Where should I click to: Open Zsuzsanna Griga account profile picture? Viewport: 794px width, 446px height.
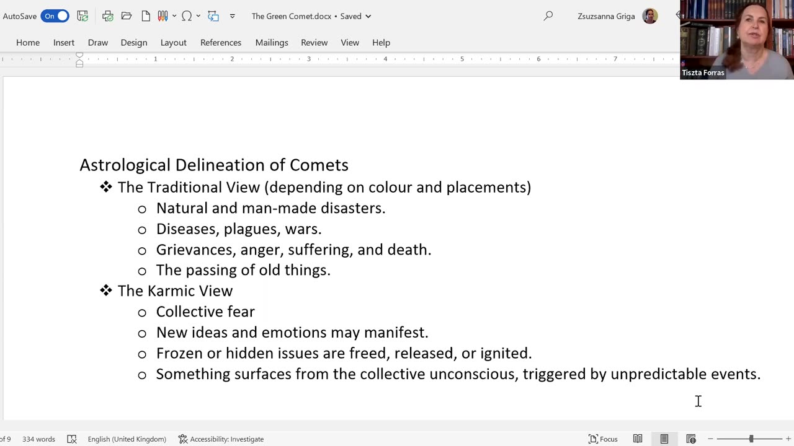[x=649, y=16]
